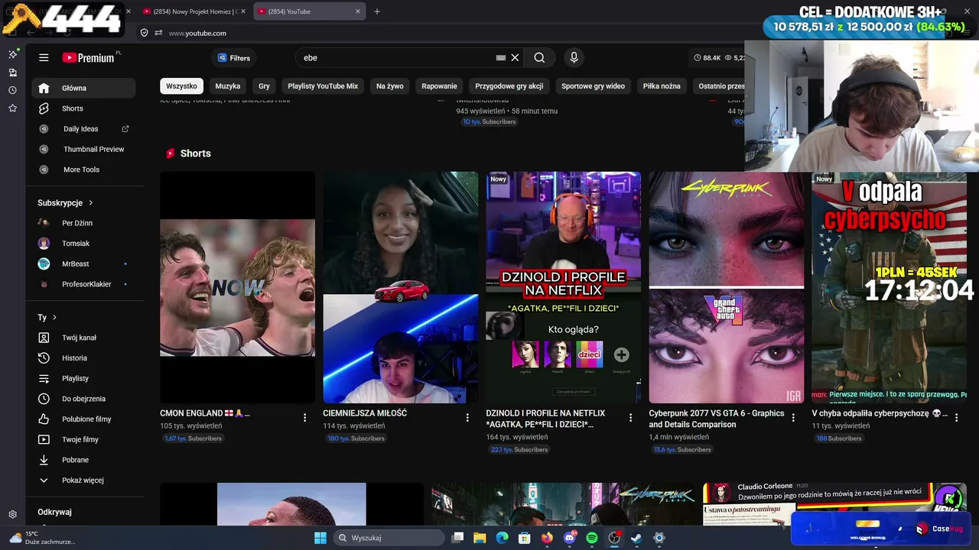Open 'Polubione filmy' liked videos
This screenshot has width=979, height=550.
[83, 419]
